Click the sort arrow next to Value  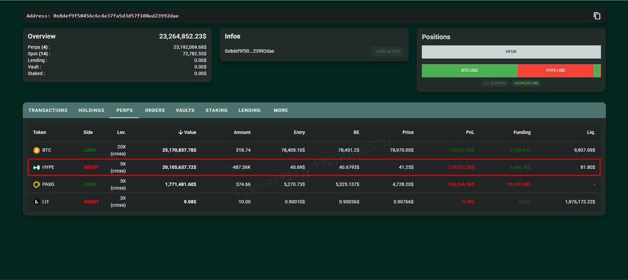[181, 132]
